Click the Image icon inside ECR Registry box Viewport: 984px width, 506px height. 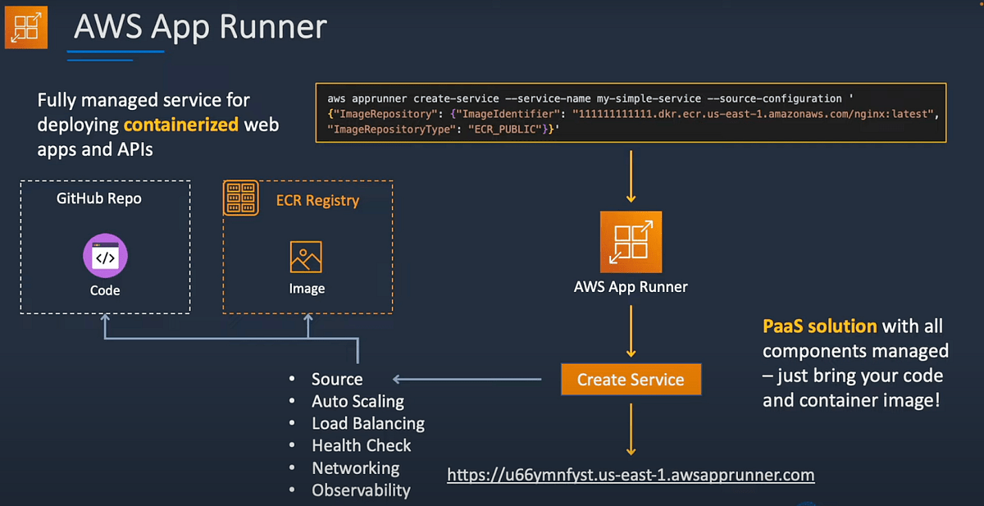point(307,258)
